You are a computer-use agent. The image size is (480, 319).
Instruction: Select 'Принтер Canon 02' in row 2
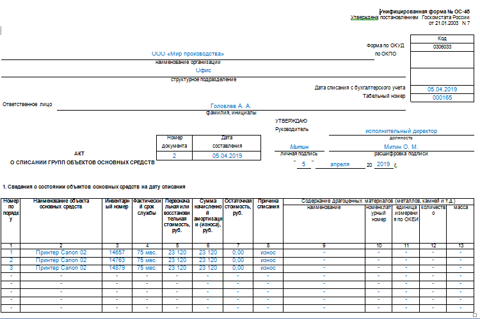[x=61, y=260]
